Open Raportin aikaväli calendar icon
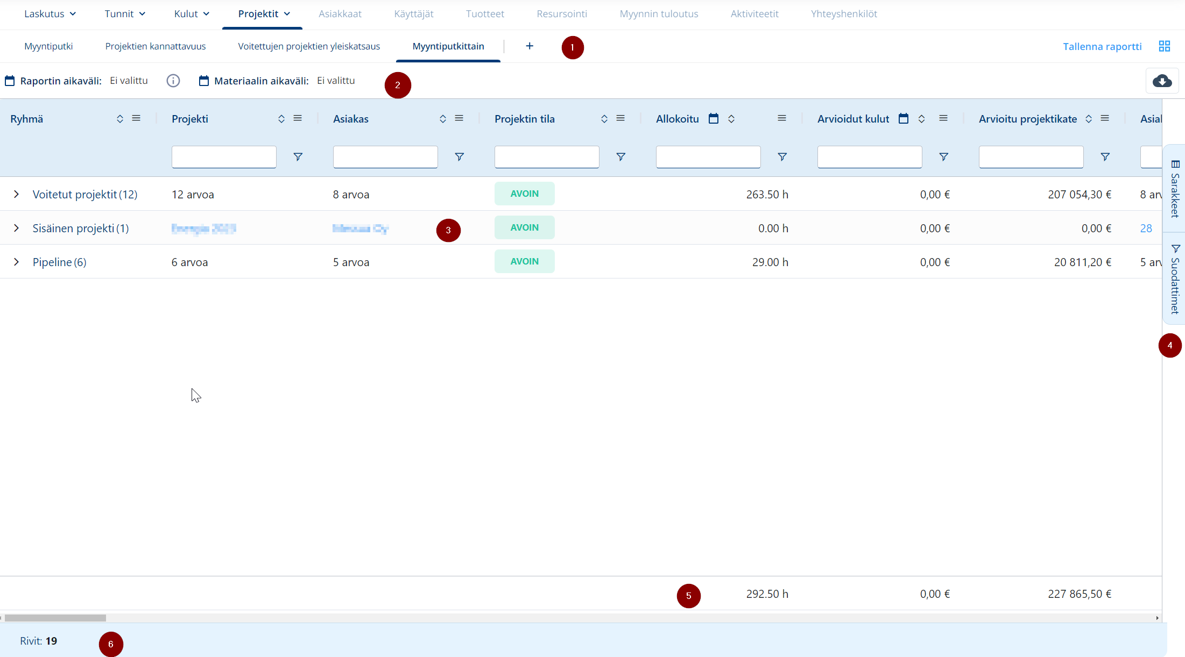The image size is (1185, 657). (10, 81)
